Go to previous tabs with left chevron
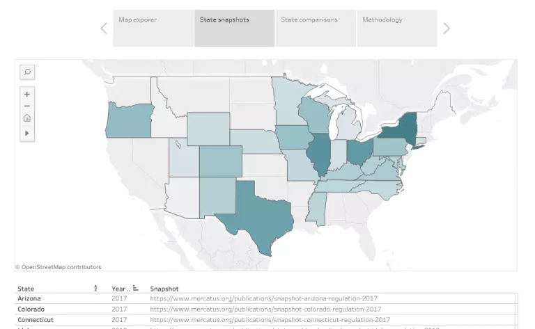 (x=104, y=29)
